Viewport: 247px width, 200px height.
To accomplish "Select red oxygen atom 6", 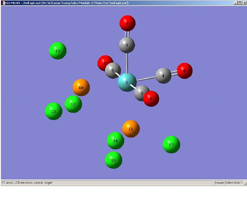I will pyautogui.click(x=151, y=99).
